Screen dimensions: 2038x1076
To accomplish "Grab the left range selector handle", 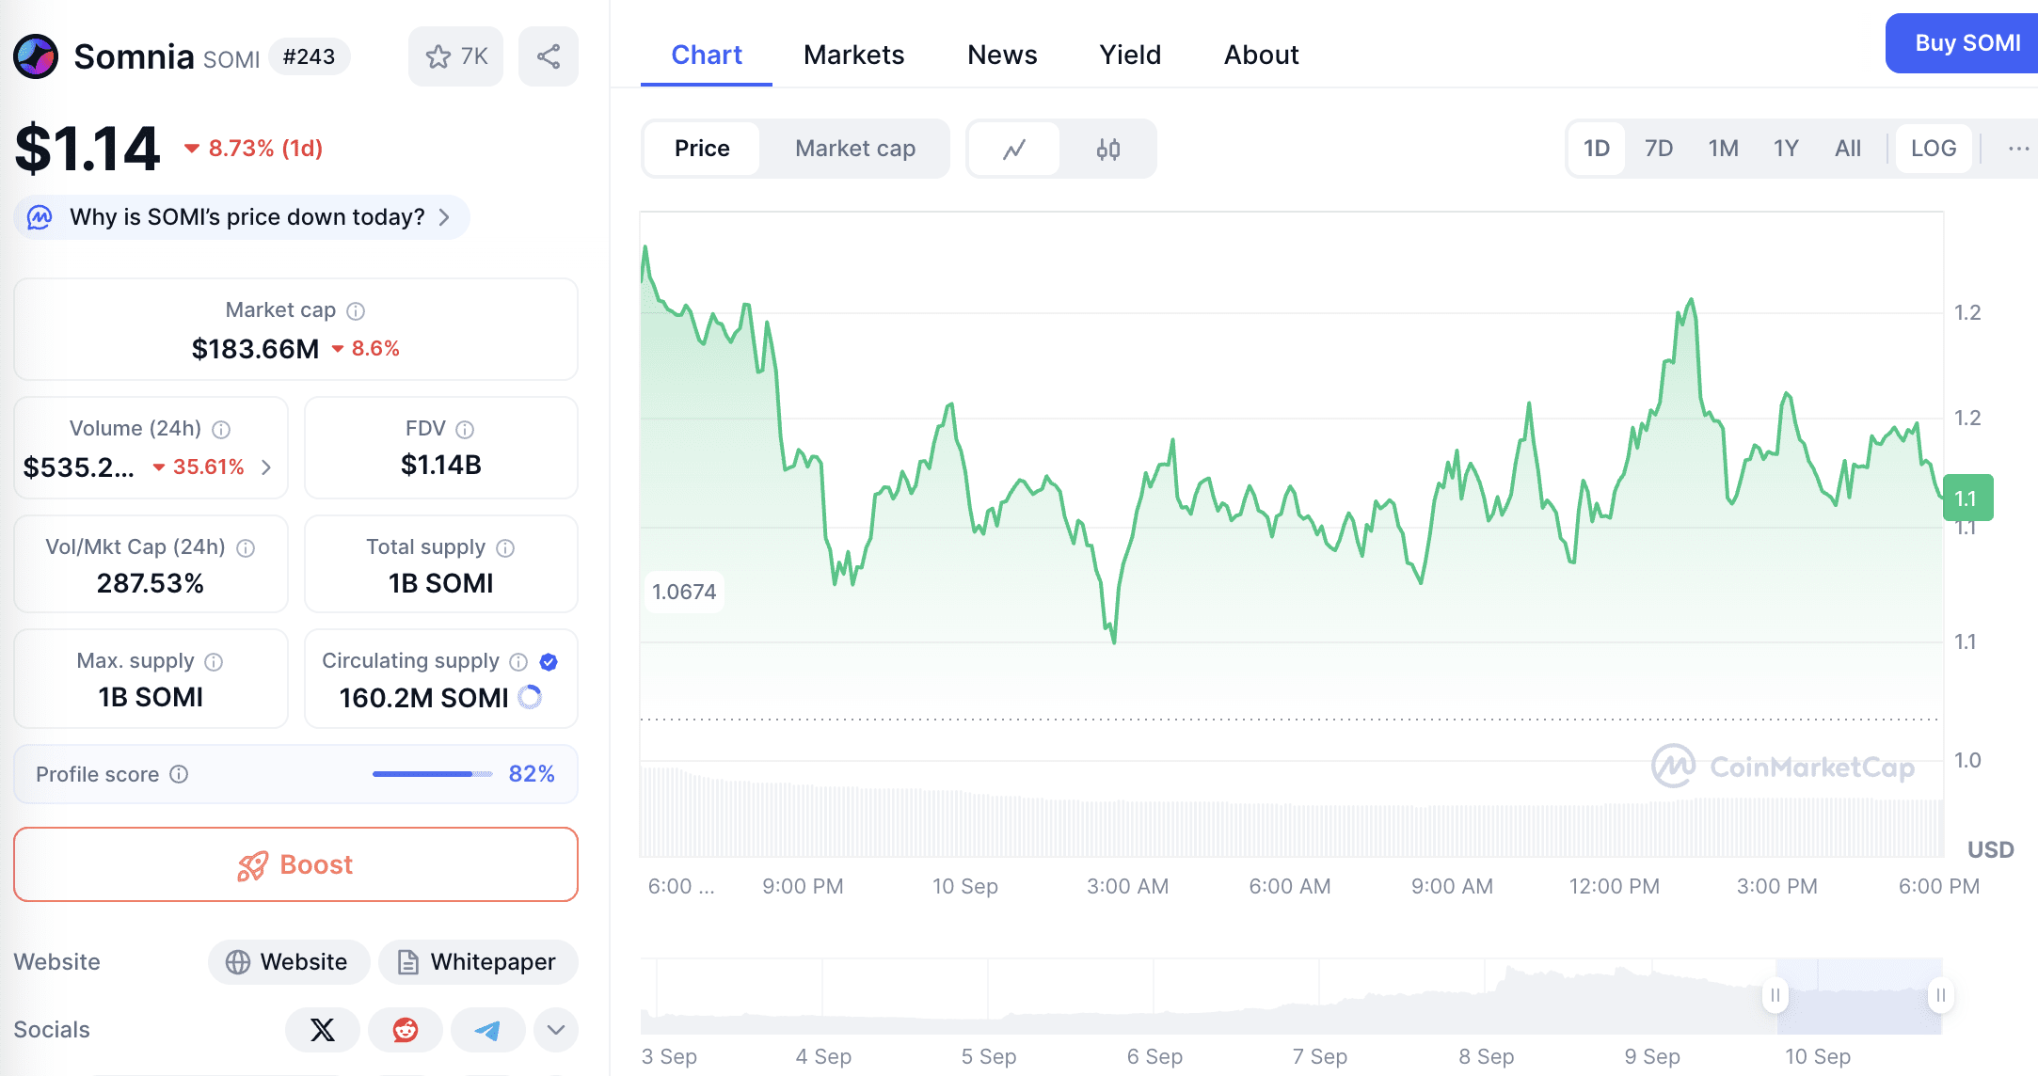I will pos(1775,995).
